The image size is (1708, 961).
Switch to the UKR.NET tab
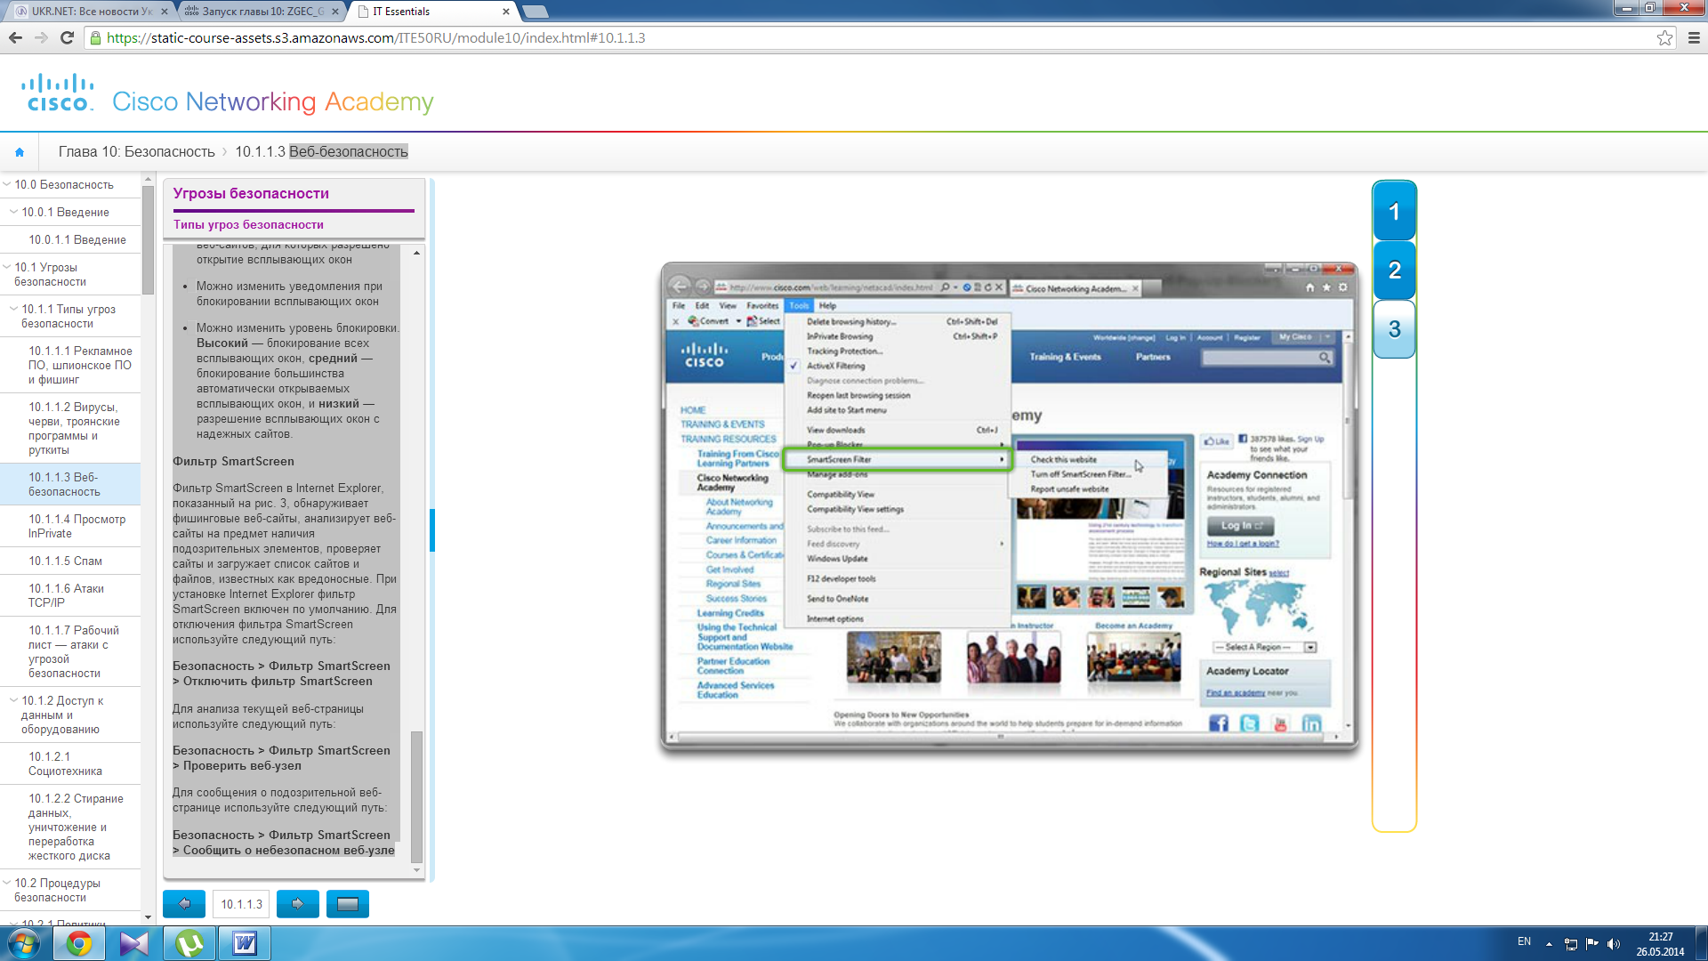[x=91, y=12]
